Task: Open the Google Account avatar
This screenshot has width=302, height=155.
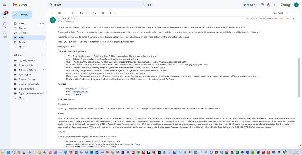Action: 296,5
